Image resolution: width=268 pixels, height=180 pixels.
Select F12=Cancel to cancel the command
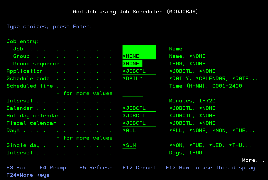point(139,167)
